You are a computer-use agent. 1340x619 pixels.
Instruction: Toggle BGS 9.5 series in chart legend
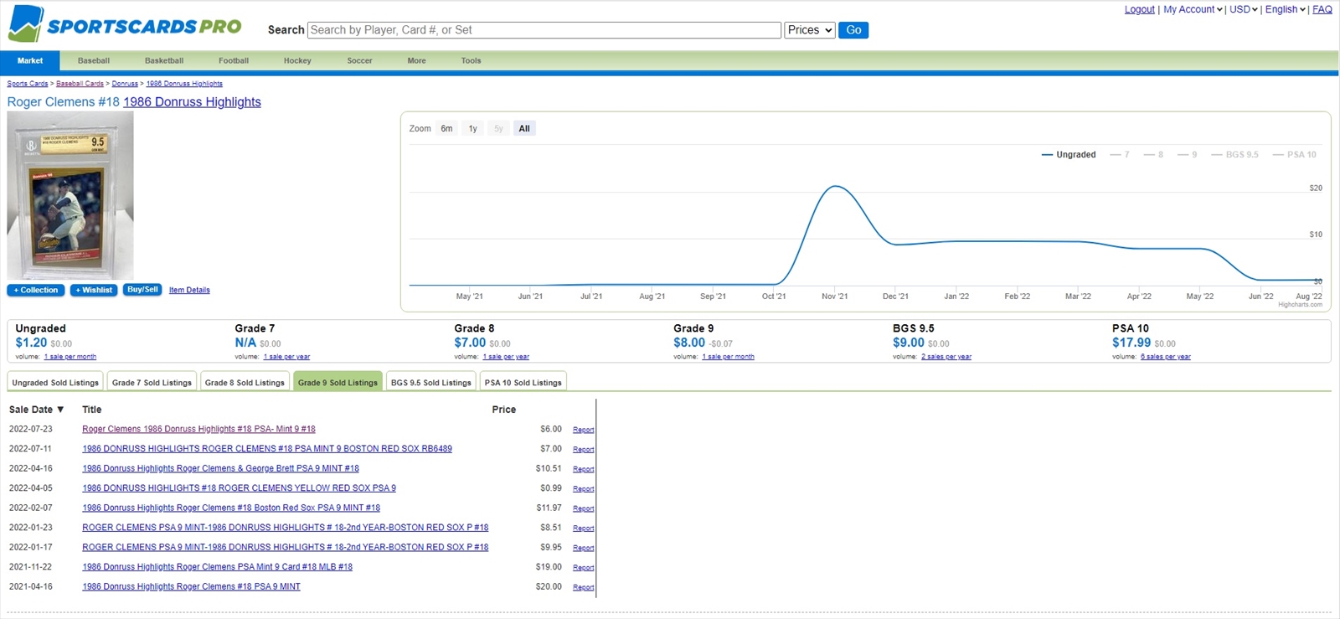[x=1234, y=155]
